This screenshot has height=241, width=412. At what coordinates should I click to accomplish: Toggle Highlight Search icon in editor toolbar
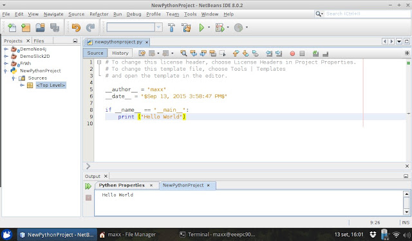click(212, 53)
